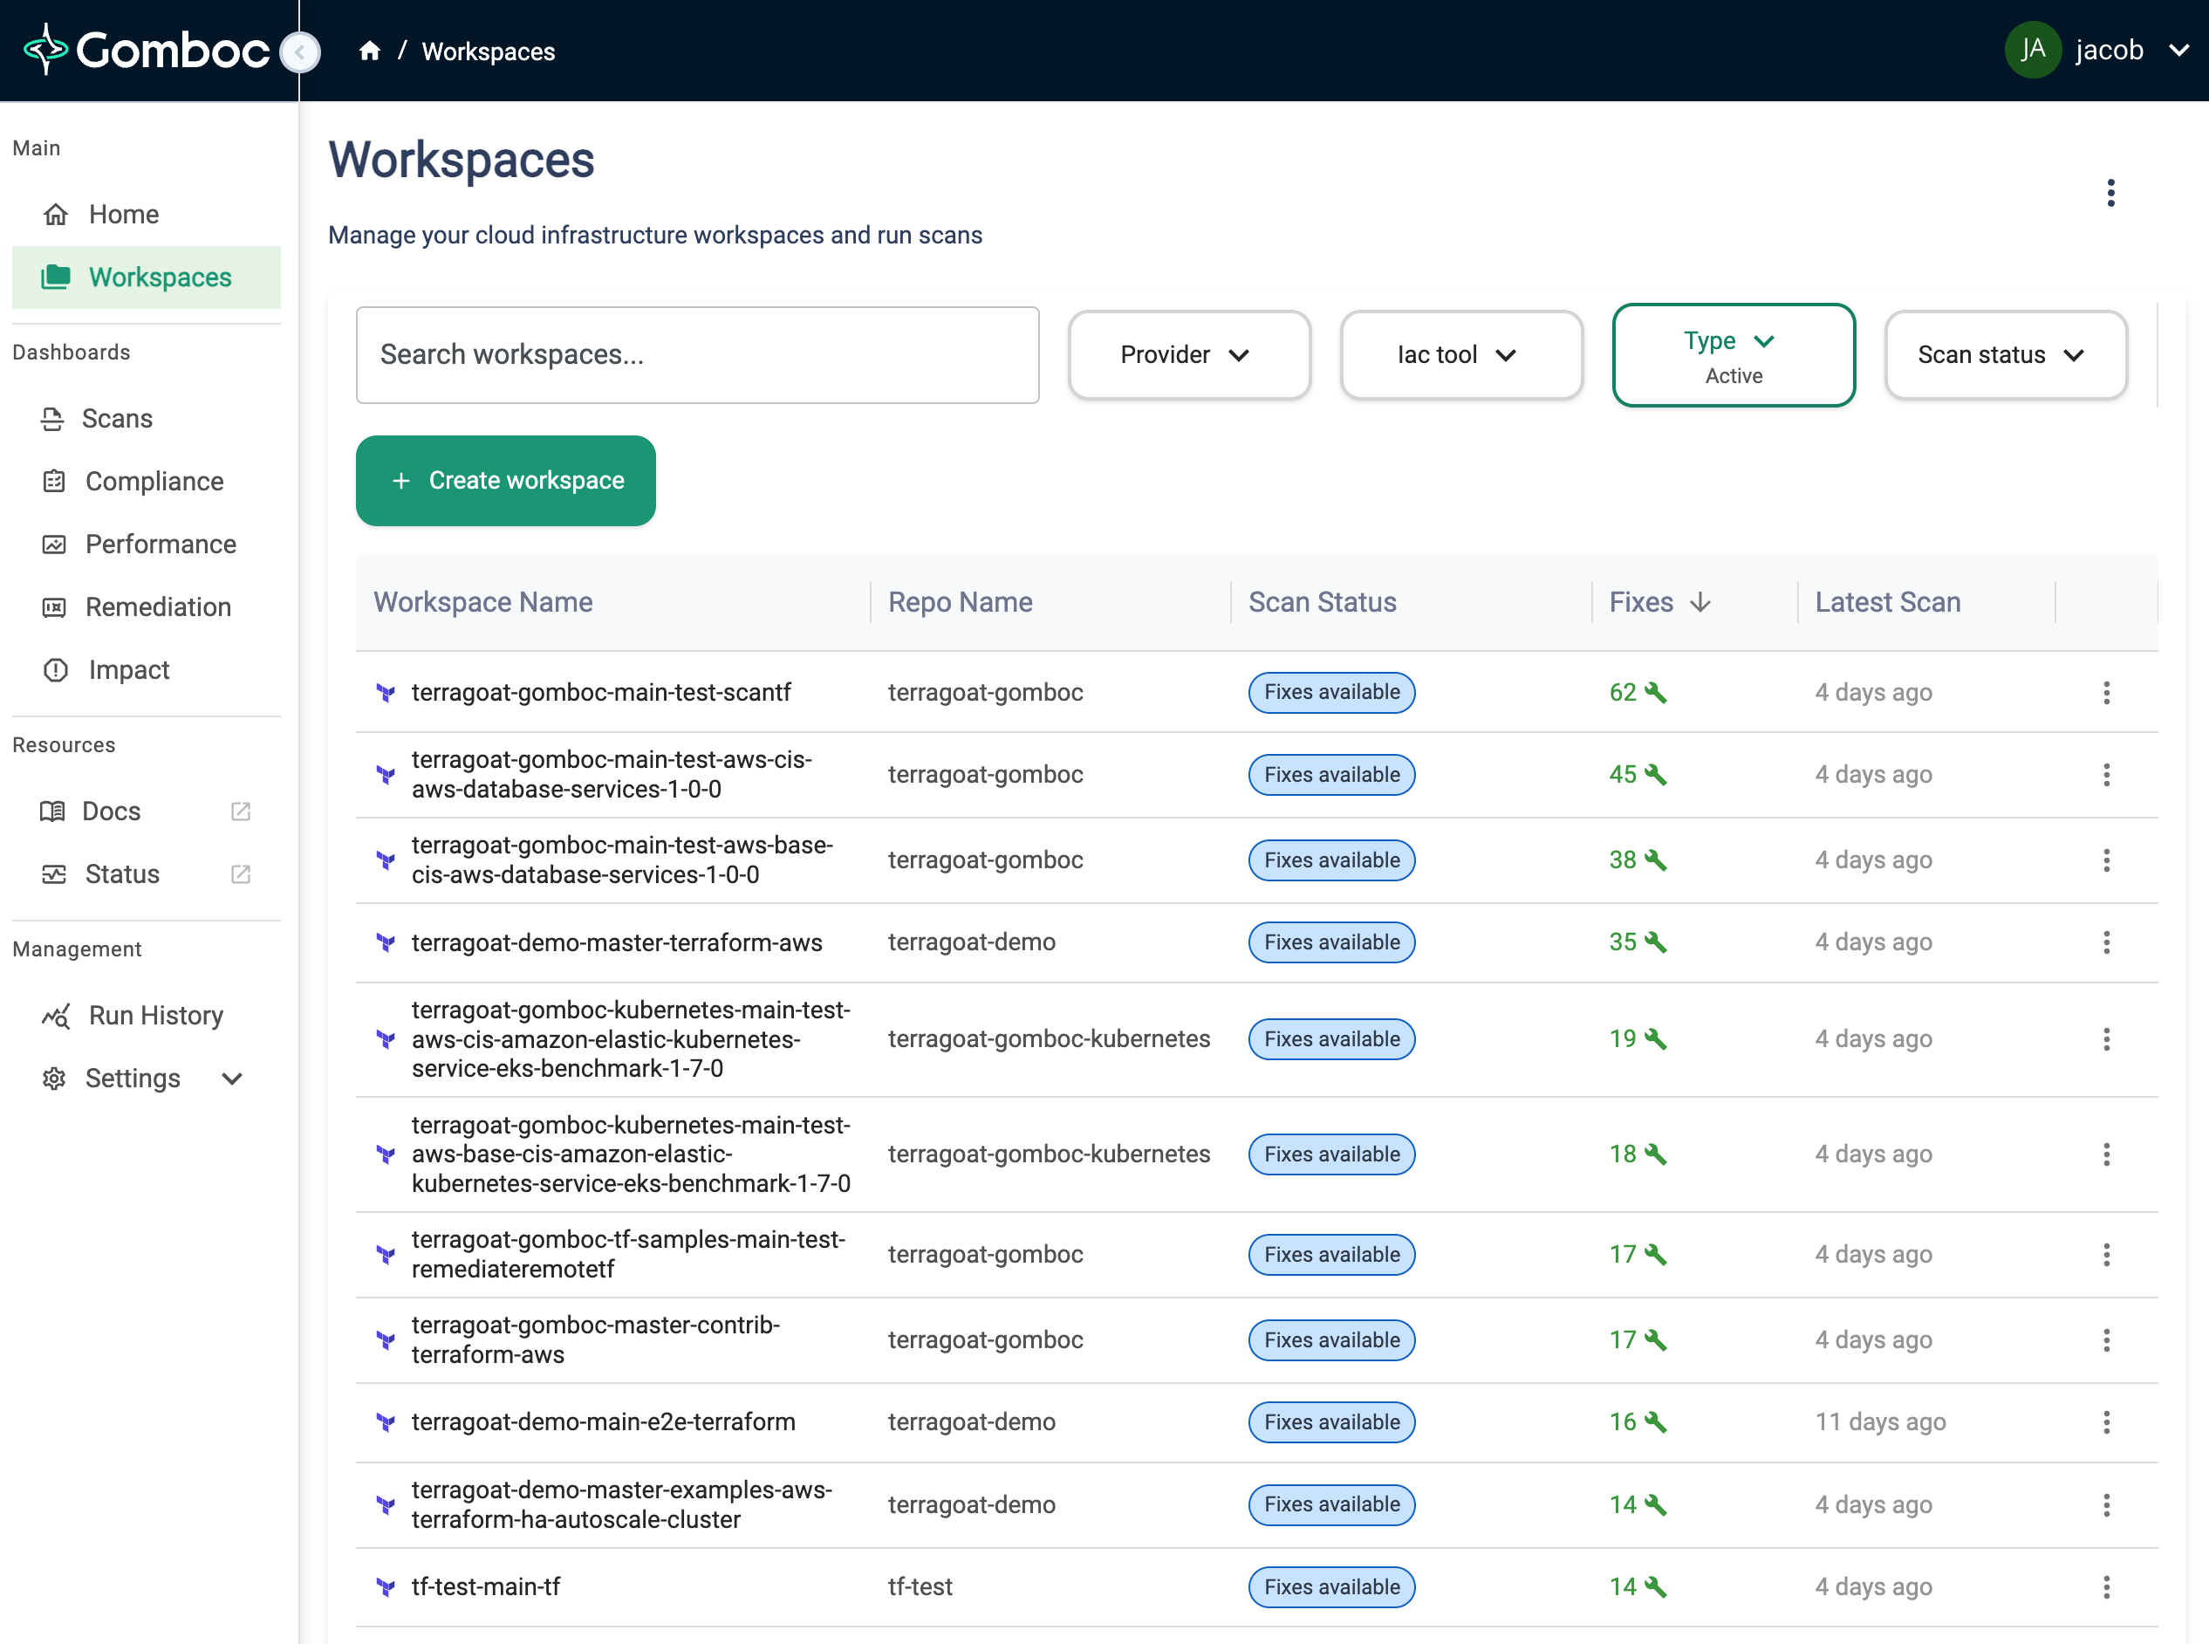Image resolution: width=2209 pixels, height=1644 pixels.
Task: Click the Search workspaces field
Action: [x=696, y=355]
